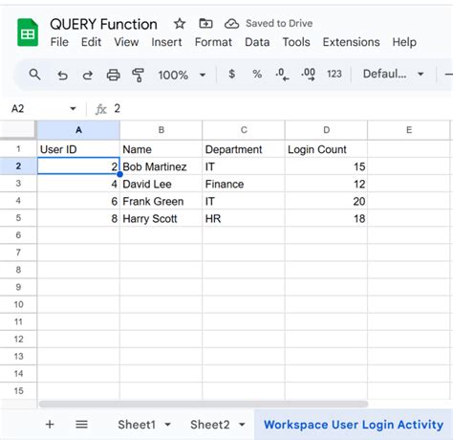Open the Sheet2 tab options arrow
This screenshot has width=453, height=440.
pos(242,425)
